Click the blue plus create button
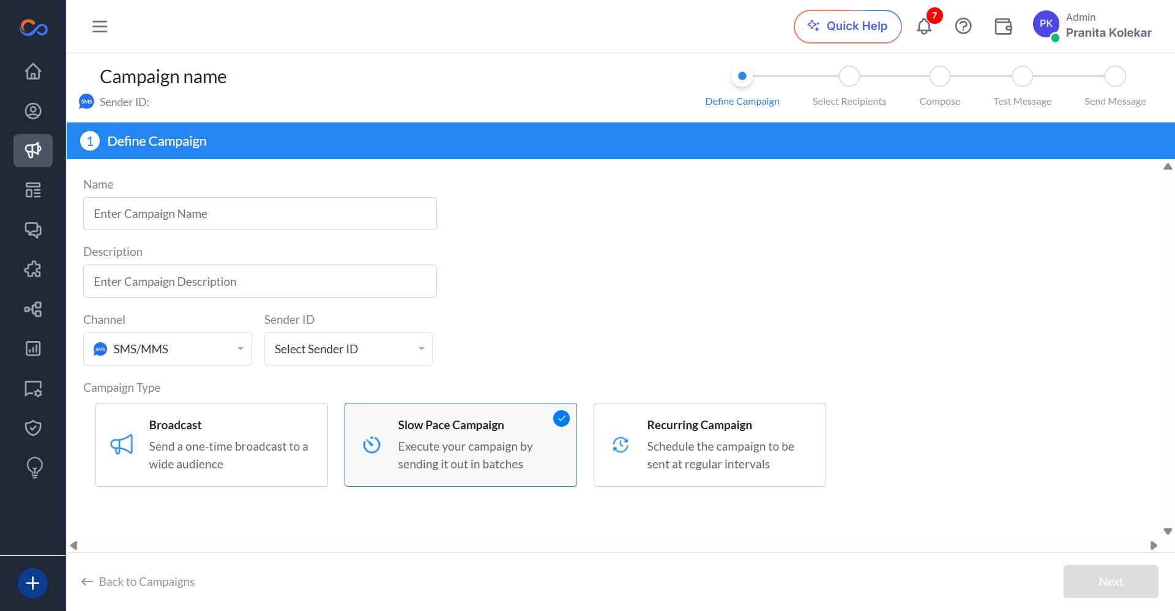Image resolution: width=1175 pixels, height=611 pixels. (33, 583)
